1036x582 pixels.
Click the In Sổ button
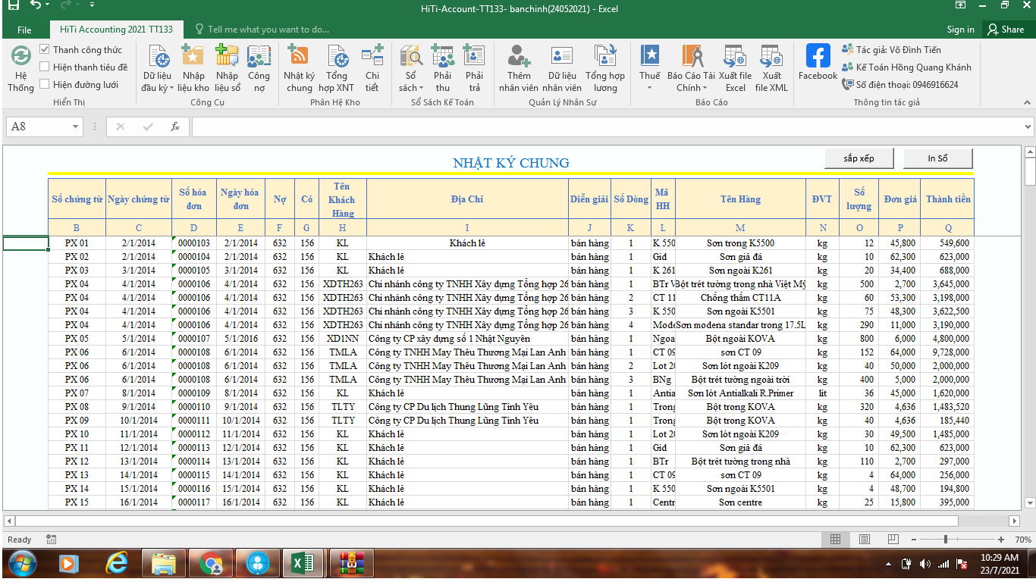pyautogui.click(x=937, y=158)
